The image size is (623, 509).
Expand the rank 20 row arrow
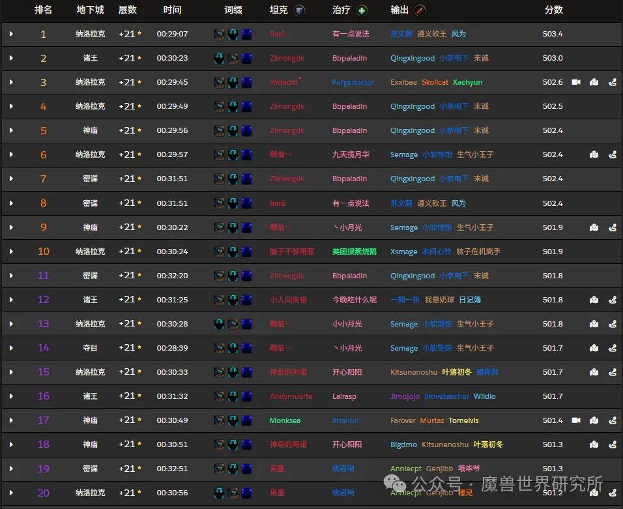(11, 493)
